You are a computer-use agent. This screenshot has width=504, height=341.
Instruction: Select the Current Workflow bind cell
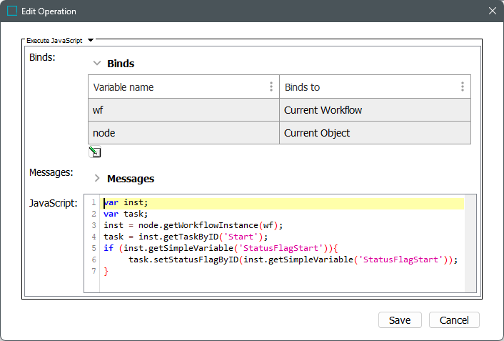375,110
